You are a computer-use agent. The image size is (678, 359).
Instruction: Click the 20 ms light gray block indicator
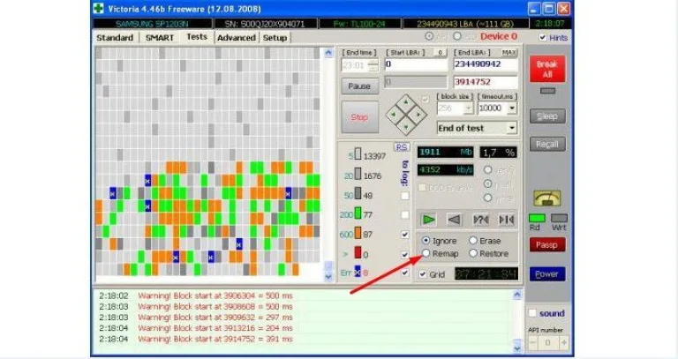(358, 174)
